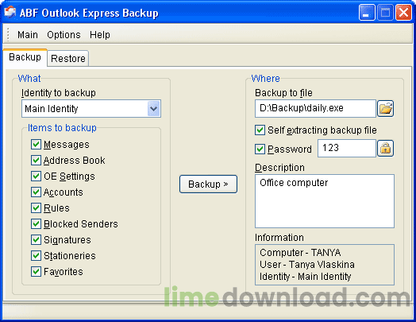This screenshot has height=322, width=416.
Task: Uncheck the Messages checkbox
Action: click(x=36, y=144)
